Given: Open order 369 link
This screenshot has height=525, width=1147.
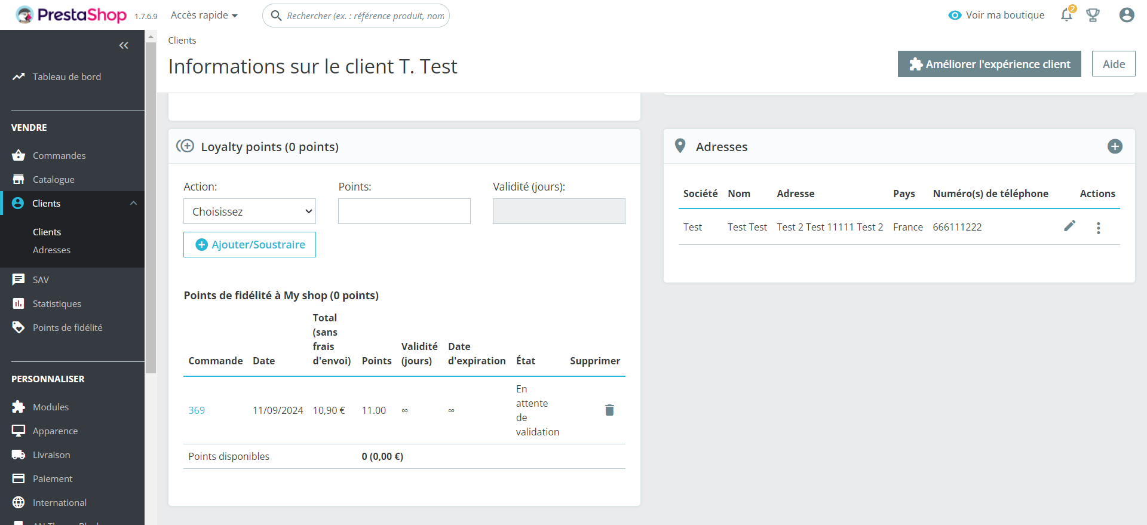Looking at the screenshot, I should pyautogui.click(x=197, y=410).
